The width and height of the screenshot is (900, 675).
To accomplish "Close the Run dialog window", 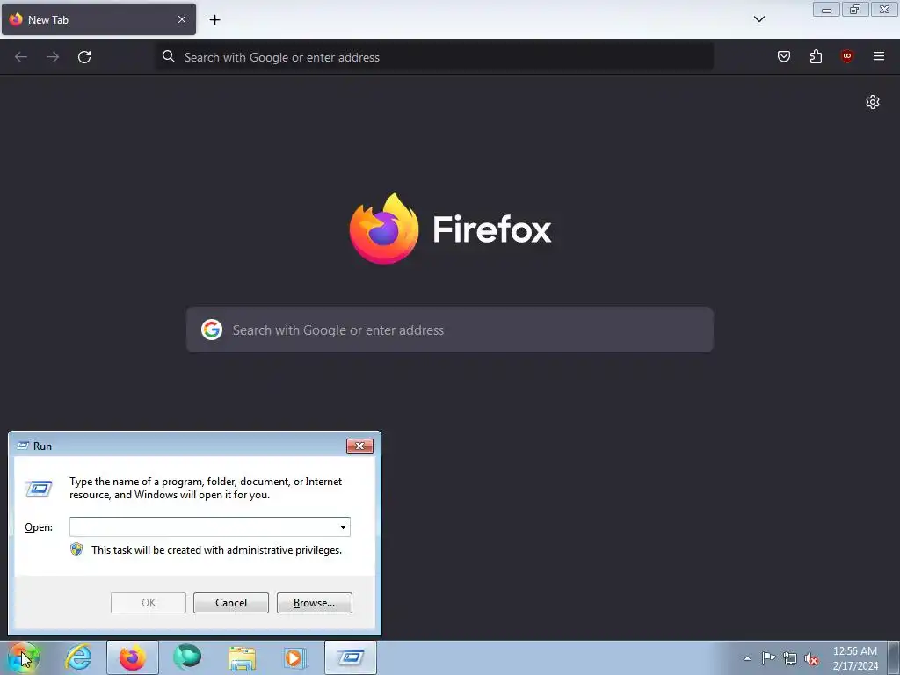I will click(359, 446).
